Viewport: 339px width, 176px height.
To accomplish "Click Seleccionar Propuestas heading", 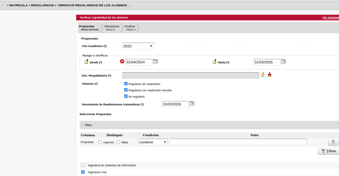I will coord(95,114).
